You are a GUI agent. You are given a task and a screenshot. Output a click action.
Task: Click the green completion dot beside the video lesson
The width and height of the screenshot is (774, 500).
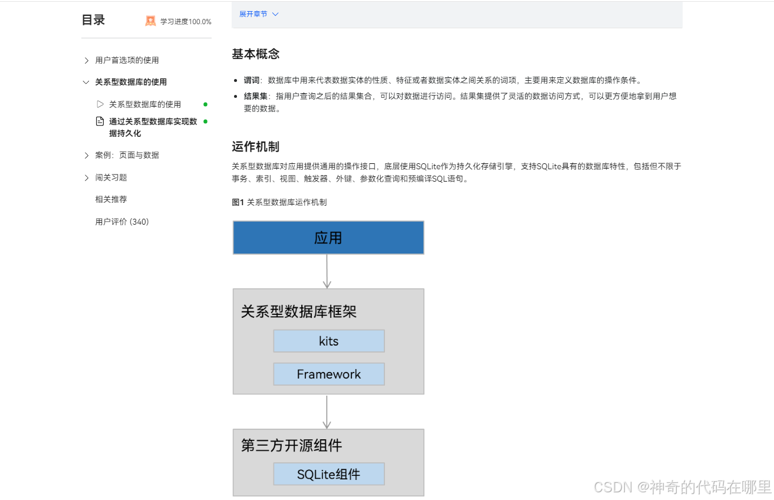[x=205, y=104]
